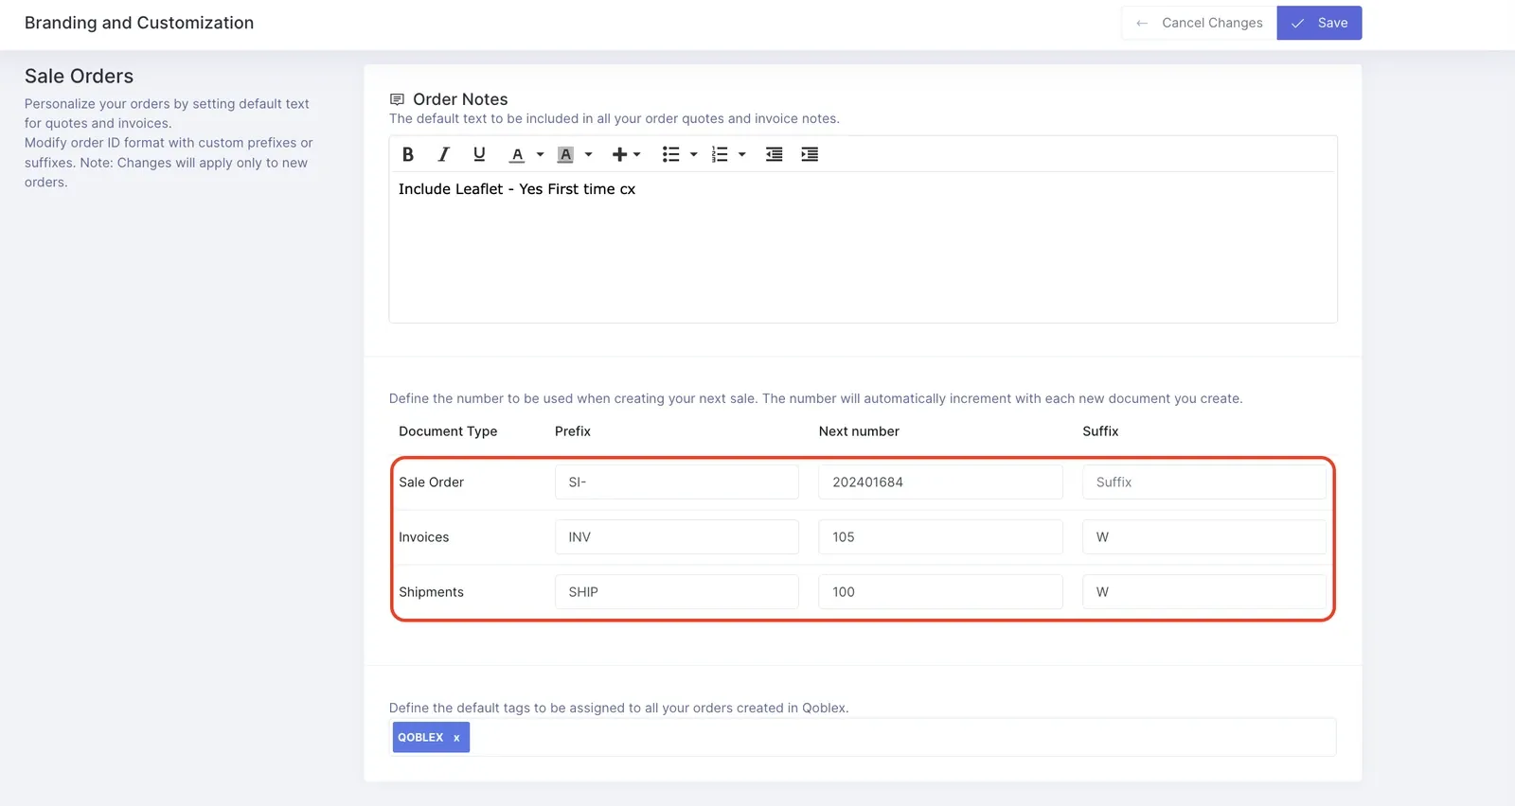
Task: Expand the numbered list style dropdown
Action: (742, 154)
